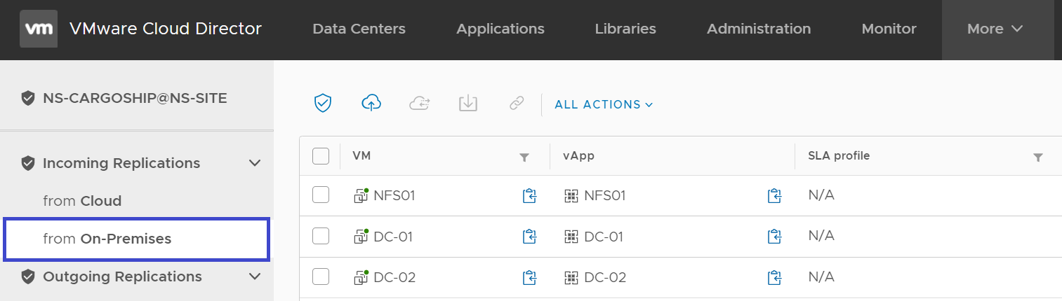The image size is (1062, 301).
Task: Check the NFS01 row checkbox
Action: [x=321, y=195]
